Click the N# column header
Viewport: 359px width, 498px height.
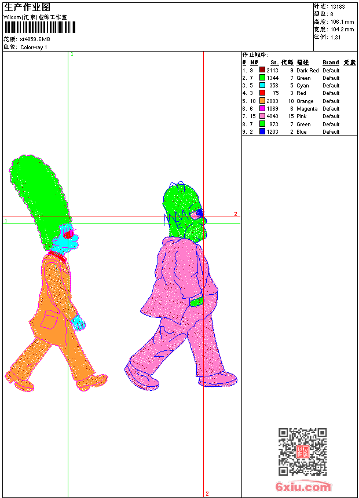coord(254,63)
